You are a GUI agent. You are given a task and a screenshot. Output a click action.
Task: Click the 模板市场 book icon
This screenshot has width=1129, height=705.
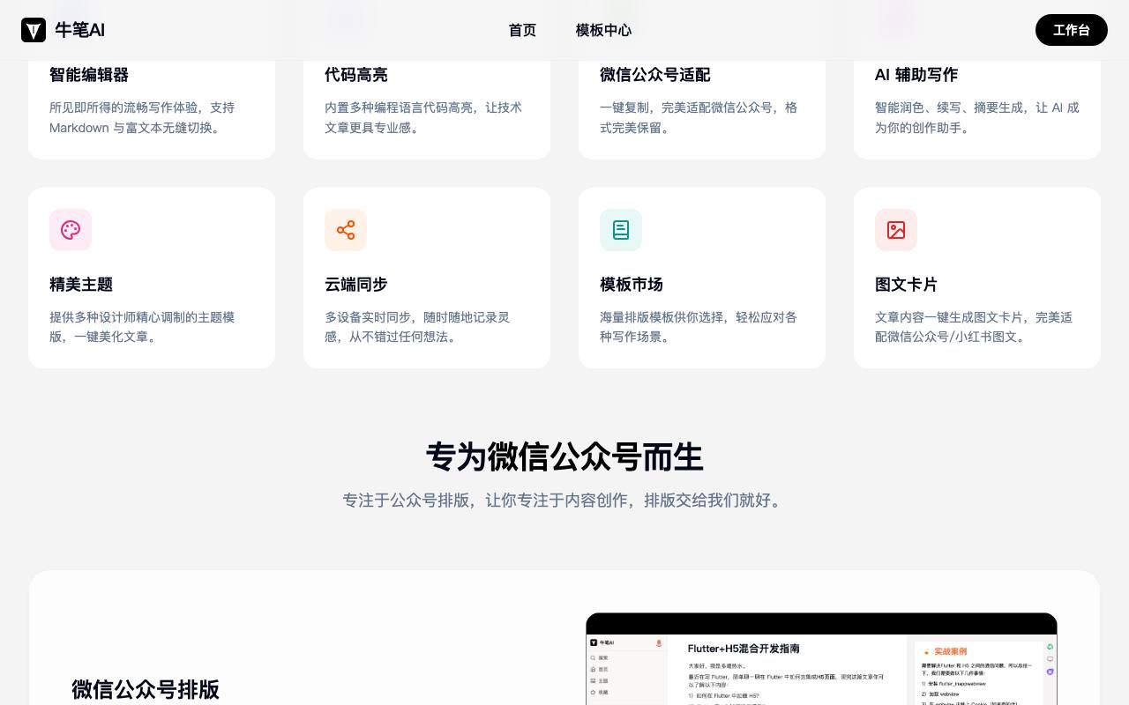click(621, 230)
